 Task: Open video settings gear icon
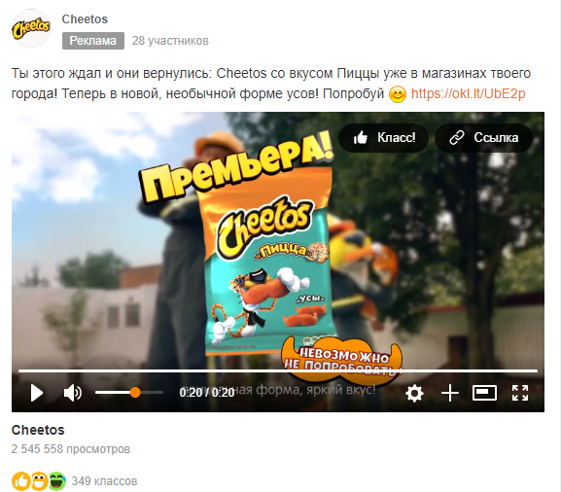[x=414, y=393]
